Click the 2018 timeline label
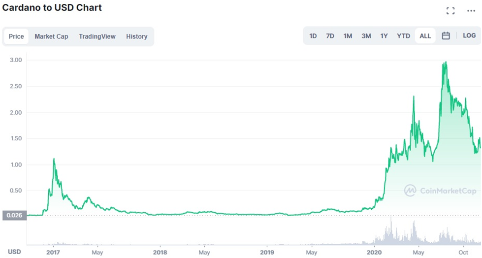Viewport: 482px width, 258px height. point(160,252)
